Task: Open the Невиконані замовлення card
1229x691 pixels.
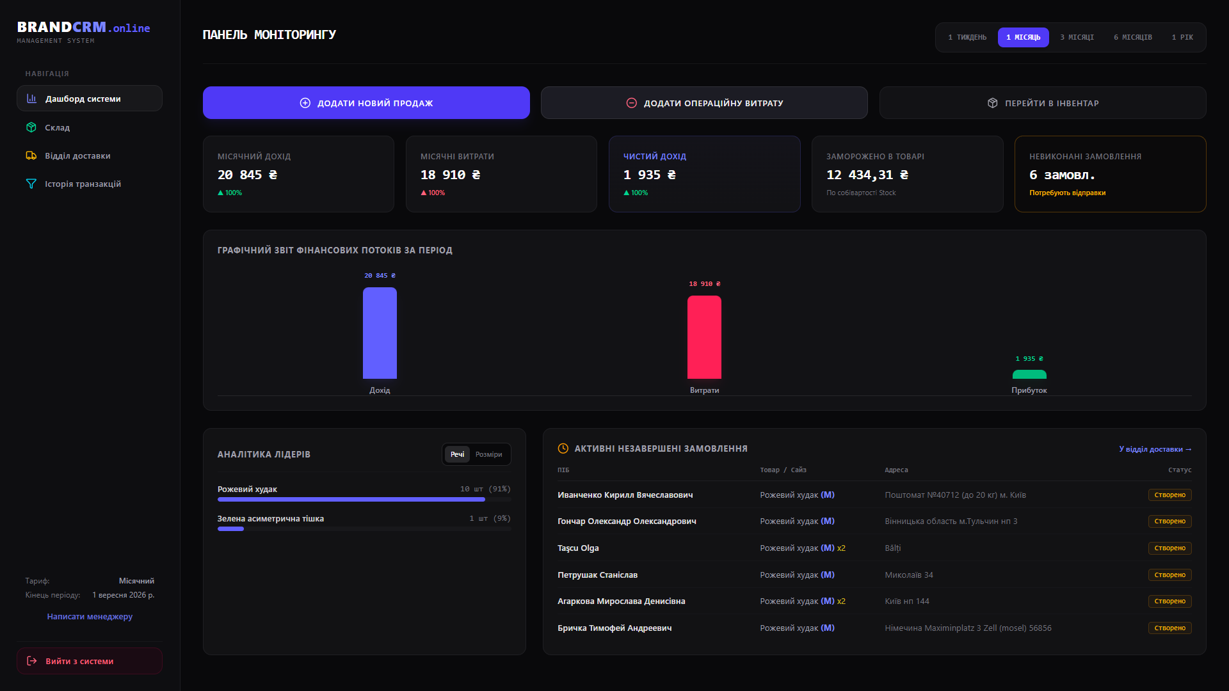Action: [1111, 173]
